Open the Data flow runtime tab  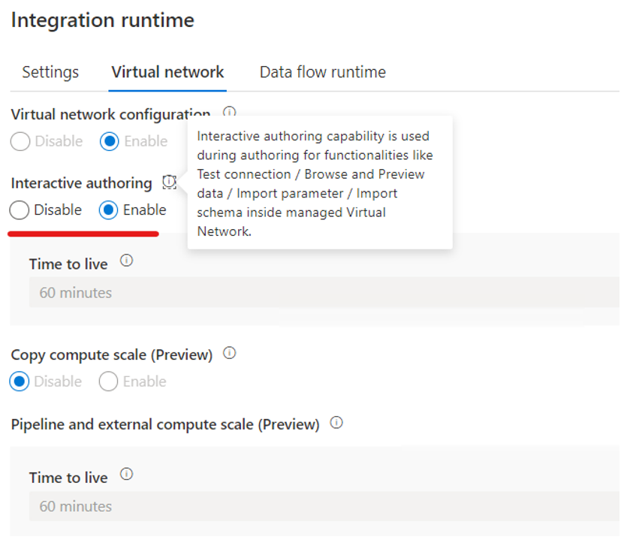[321, 72]
